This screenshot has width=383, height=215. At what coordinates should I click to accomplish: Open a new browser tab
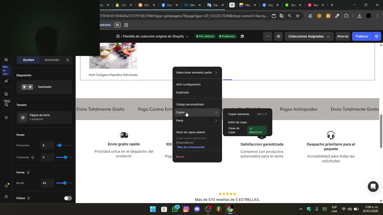(332, 5)
